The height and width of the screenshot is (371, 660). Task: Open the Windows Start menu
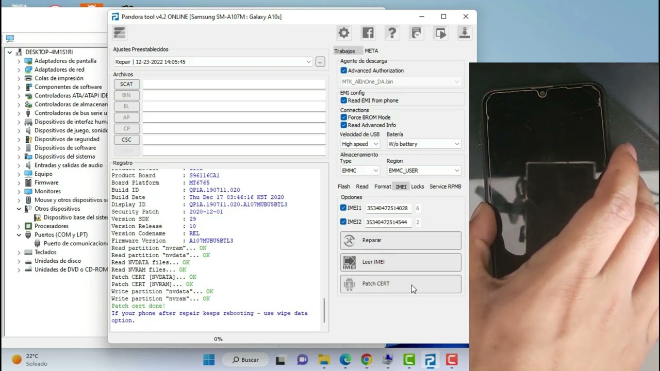click(209, 360)
